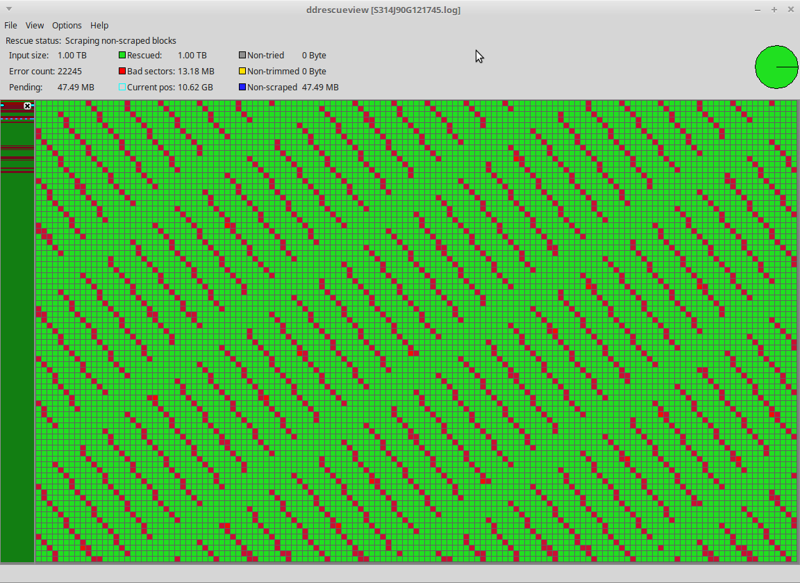Click the gray Non-tried legend swatch
This screenshot has width=800, height=583.
(x=242, y=56)
